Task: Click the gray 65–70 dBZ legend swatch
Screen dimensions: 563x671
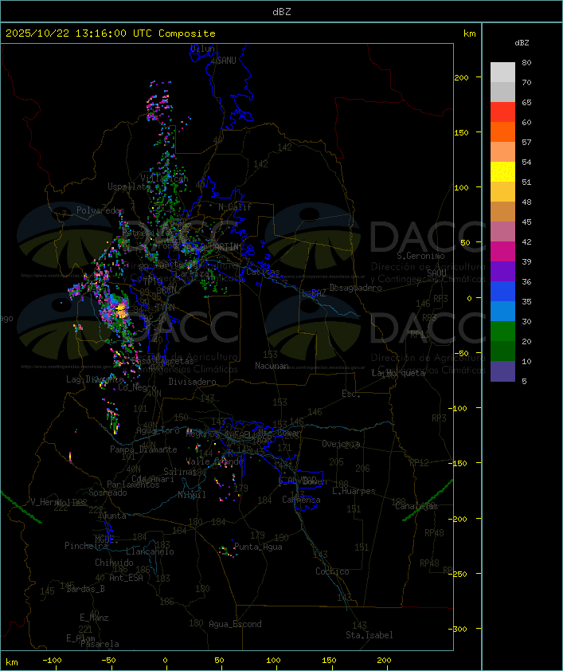Action: click(502, 92)
